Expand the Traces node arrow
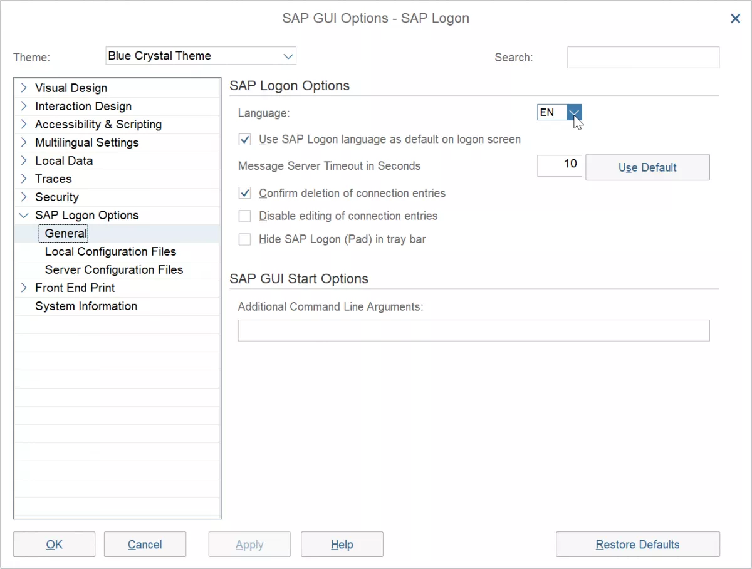 click(x=24, y=179)
